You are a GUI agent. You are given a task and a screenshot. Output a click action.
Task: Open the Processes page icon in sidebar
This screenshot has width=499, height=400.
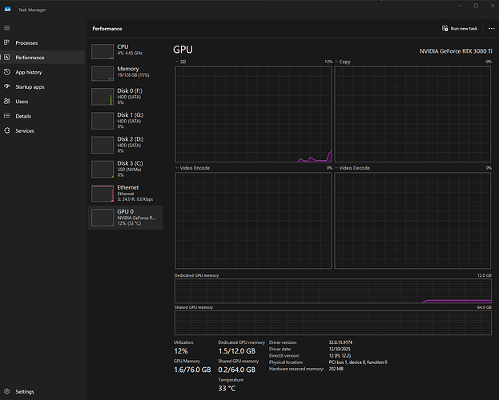tap(6, 42)
